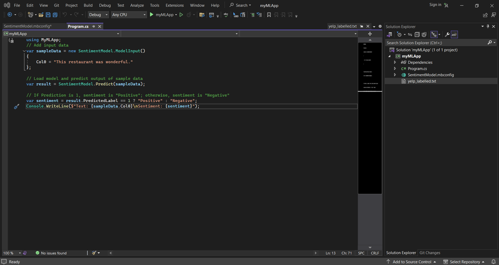Image resolution: width=499 pixels, height=265 pixels.
Task: Open the Debug configuration dropdown
Action: pyautogui.click(x=98, y=14)
